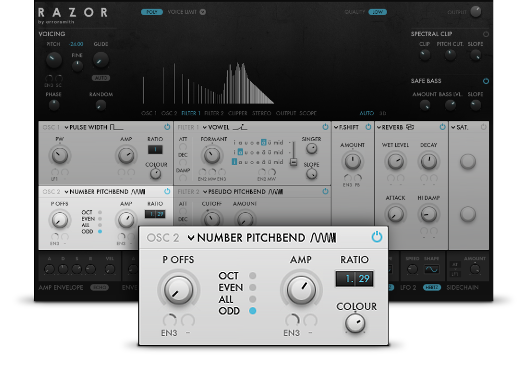The image size is (529, 378).
Task: Click the pitch value -24.00
Action: 76,44
